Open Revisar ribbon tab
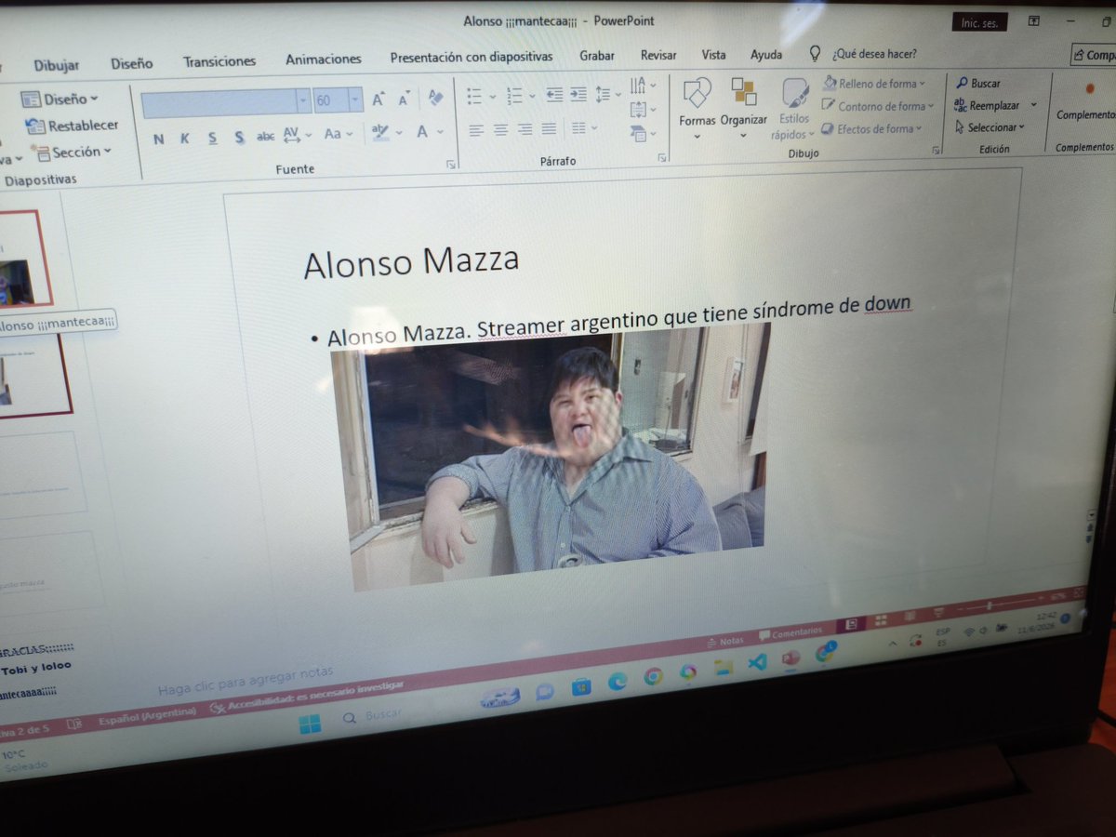This screenshot has height=837, width=1116. tap(658, 56)
